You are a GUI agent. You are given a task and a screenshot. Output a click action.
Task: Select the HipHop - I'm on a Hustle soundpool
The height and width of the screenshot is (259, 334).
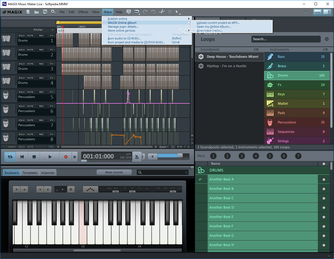click(230, 66)
